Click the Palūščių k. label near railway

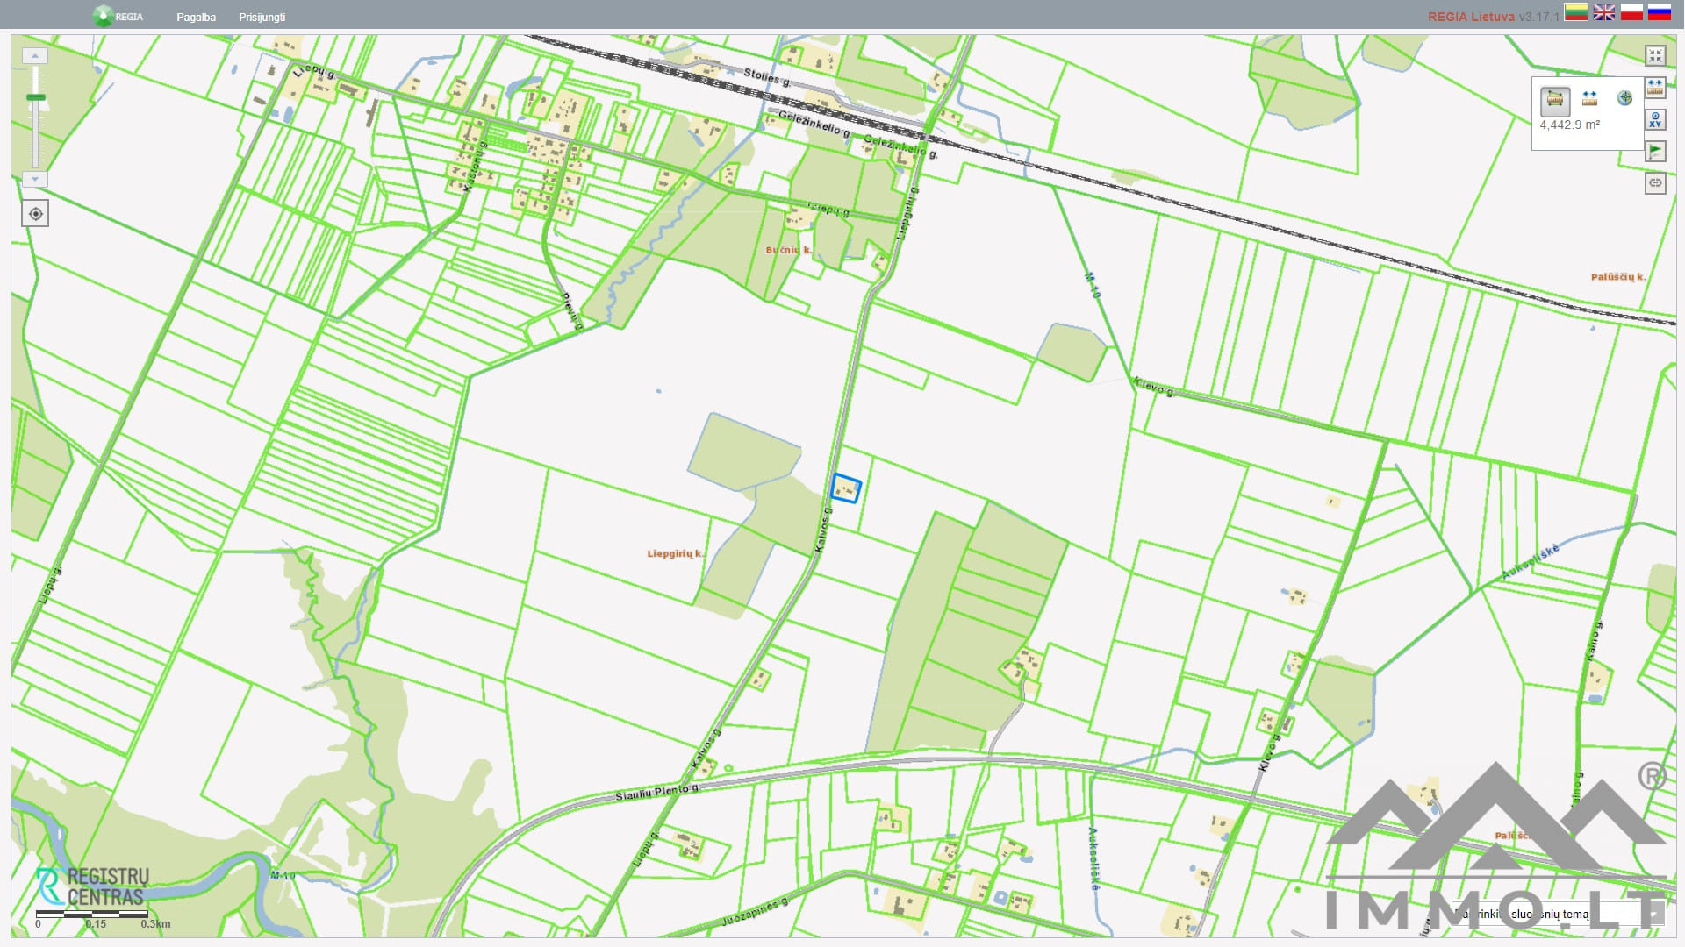click(x=1618, y=277)
